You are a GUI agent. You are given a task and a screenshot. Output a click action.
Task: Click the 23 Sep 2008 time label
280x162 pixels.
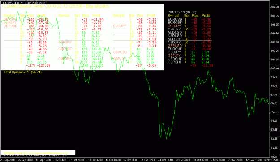[x=8, y=160]
